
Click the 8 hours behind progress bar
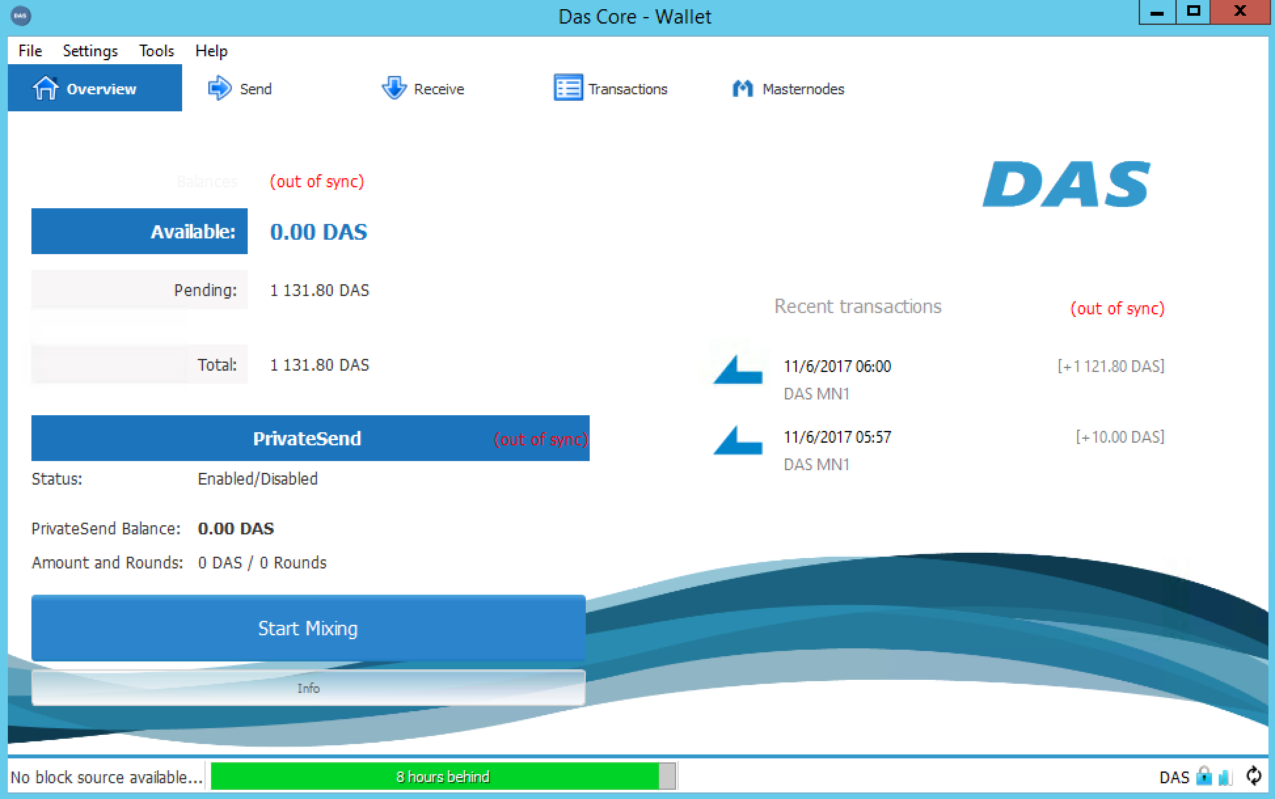(442, 777)
